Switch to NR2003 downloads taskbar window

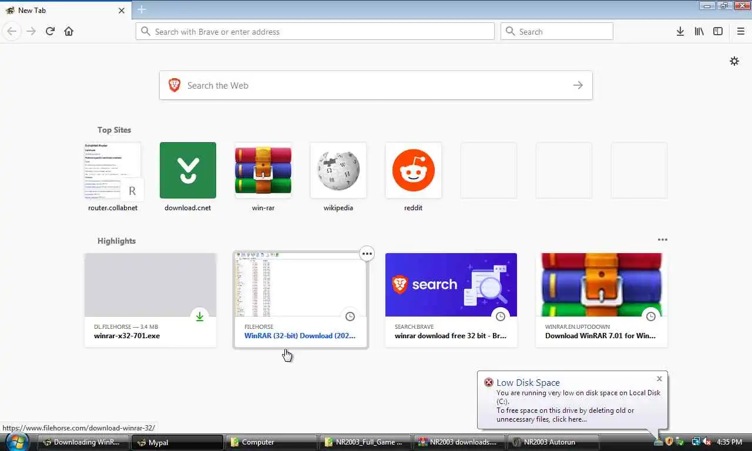click(x=459, y=442)
